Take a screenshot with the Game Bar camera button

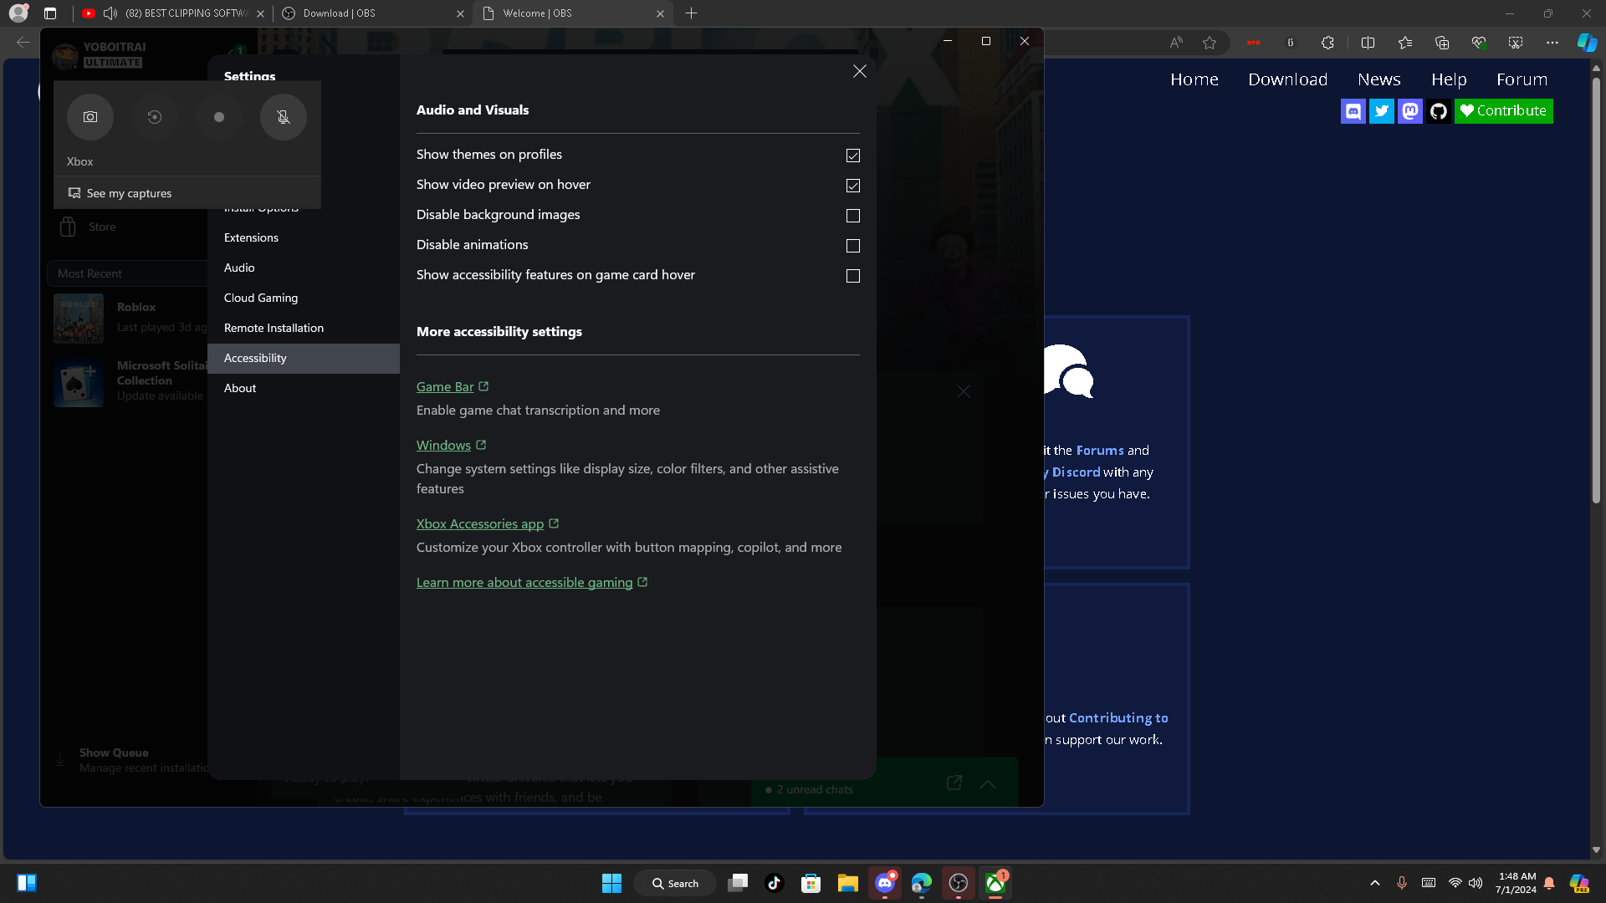90,117
